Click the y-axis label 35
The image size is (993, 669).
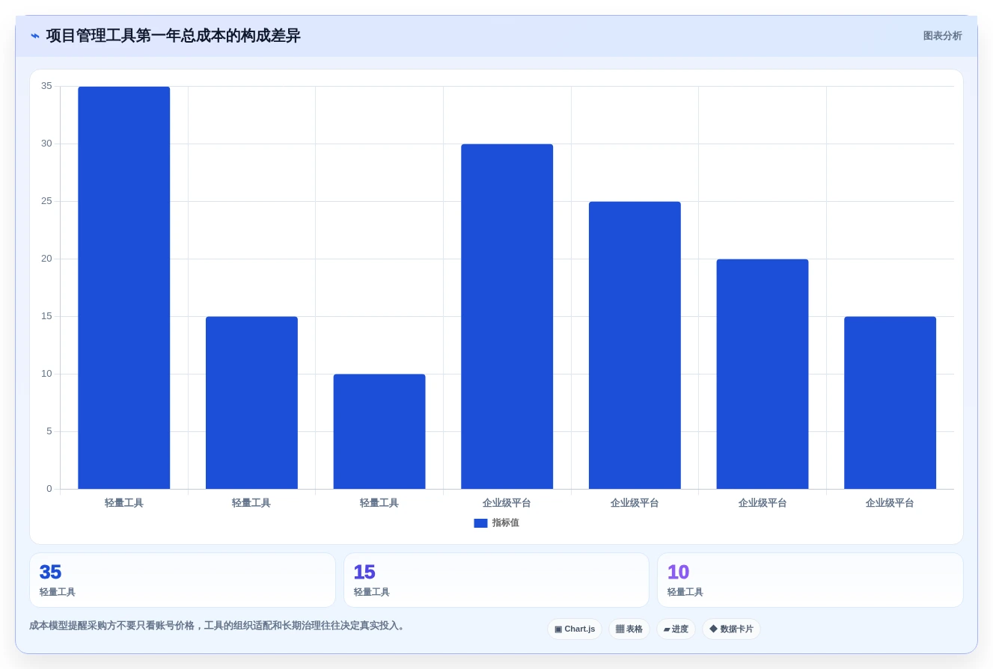pyautogui.click(x=46, y=86)
